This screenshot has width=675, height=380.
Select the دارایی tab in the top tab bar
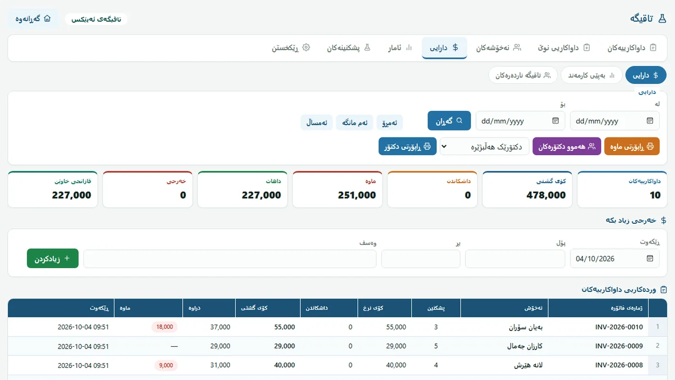coord(445,48)
